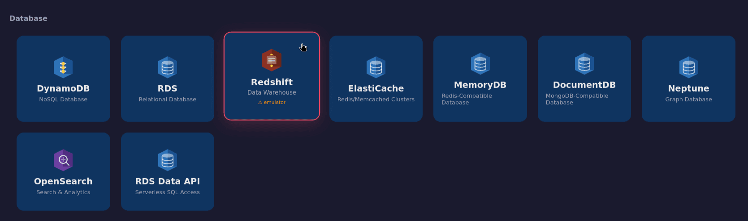The image size is (748, 221).
Task: Click the 'NoSQL Database' description text
Action: 63,100
